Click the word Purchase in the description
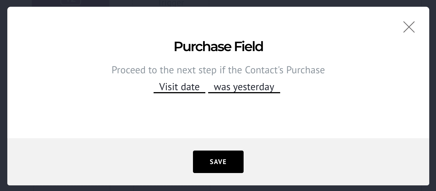Viewport: 436px width, 191px height. (x=305, y=70)
